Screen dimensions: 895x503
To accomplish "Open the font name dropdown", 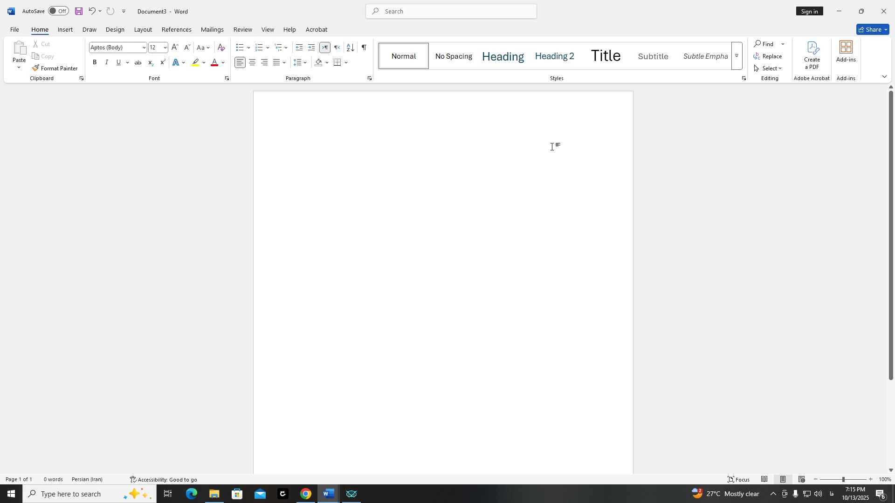I will tap(144, 48).
